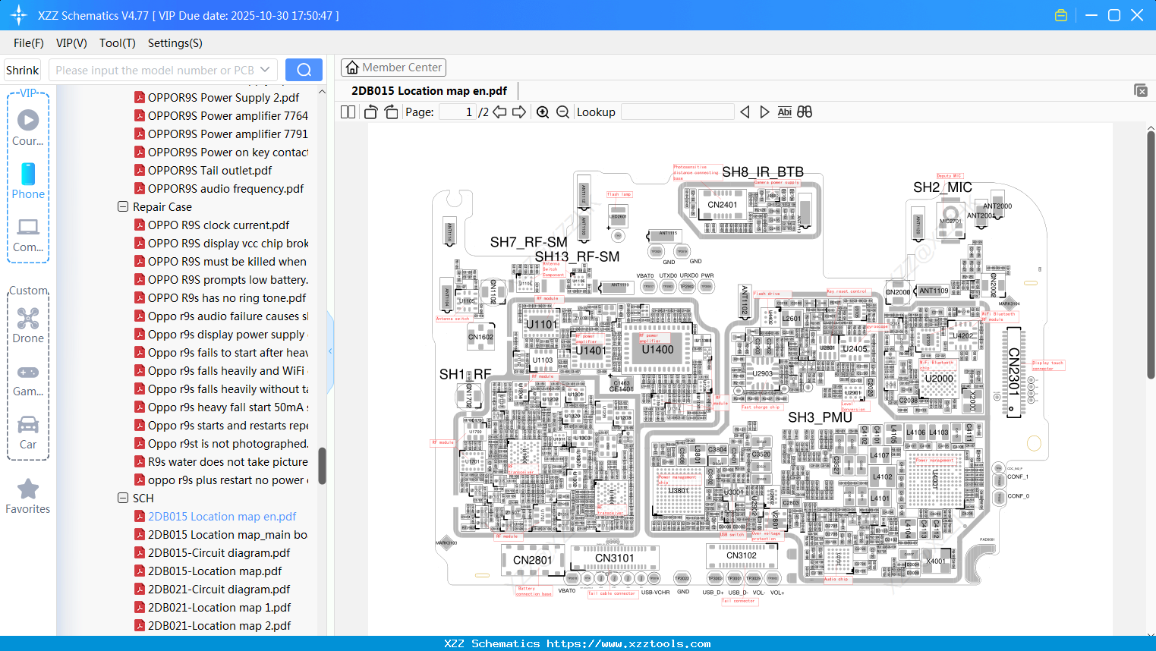Collapse the Repair Case tree section
Screen dimensions: 1156x651
[123, 206]
